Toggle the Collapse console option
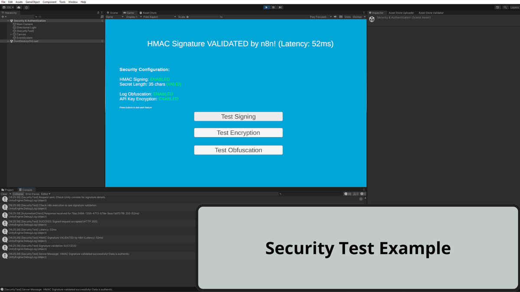The height and width of the screenshot is (292, 520). 18,194
